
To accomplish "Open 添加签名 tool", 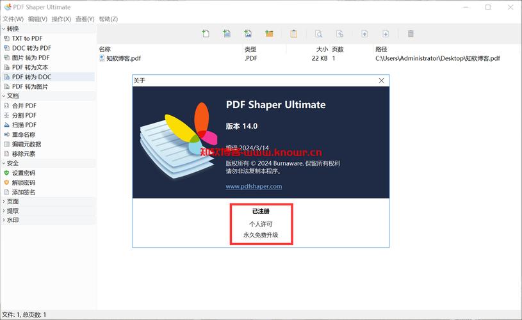I will click(x=48, y=192).
